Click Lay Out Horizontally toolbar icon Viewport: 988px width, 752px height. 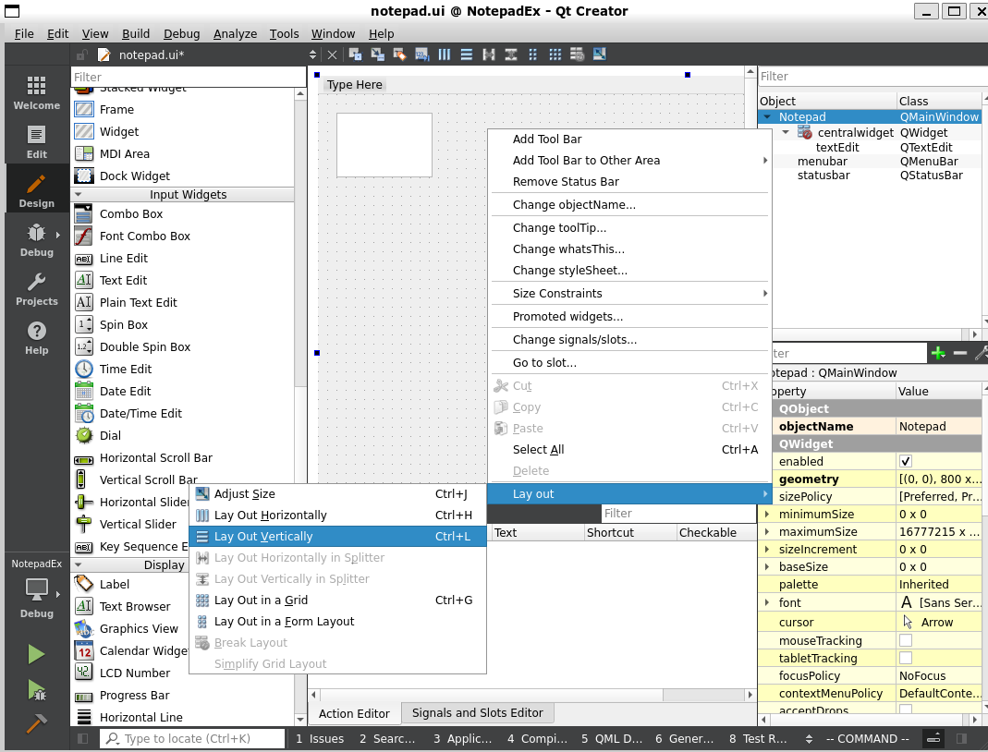pos(445,55)
